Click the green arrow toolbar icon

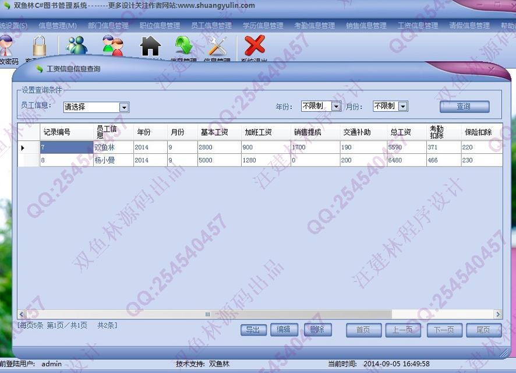coord(184,46)
